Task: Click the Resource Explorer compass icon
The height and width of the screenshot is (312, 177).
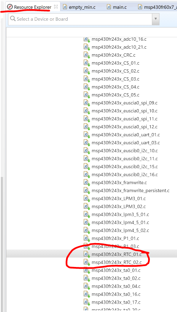Action: 10,7
